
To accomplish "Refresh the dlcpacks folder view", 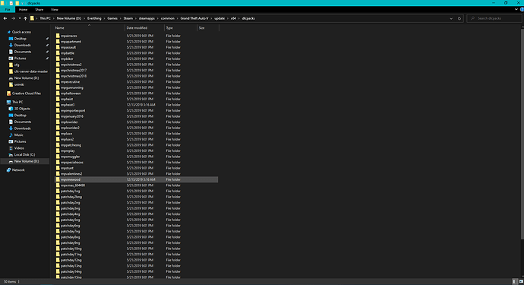I will tap(459, 18).
